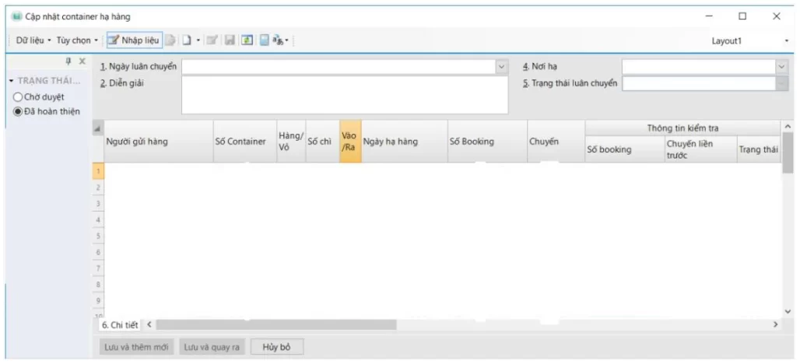Collapse the TRẠNG THÁI section
Image resolution: width=800 pixels, height=364 pixels.
[11, 81]
